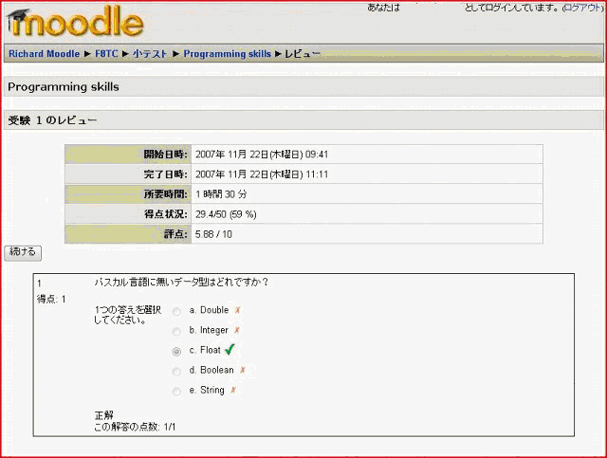607x458 pixels.
Task: Select radio option a. Double
Action: 176,312
